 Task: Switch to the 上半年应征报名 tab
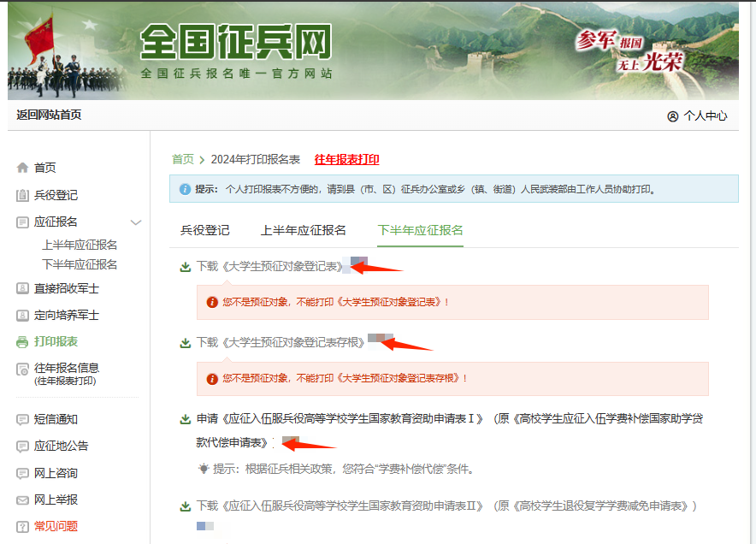[304, 230]
